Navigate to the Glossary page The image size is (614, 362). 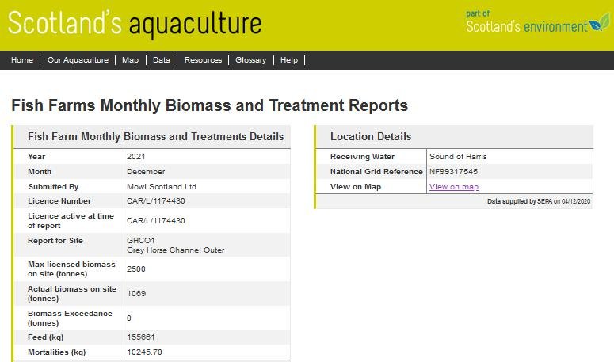250,60
